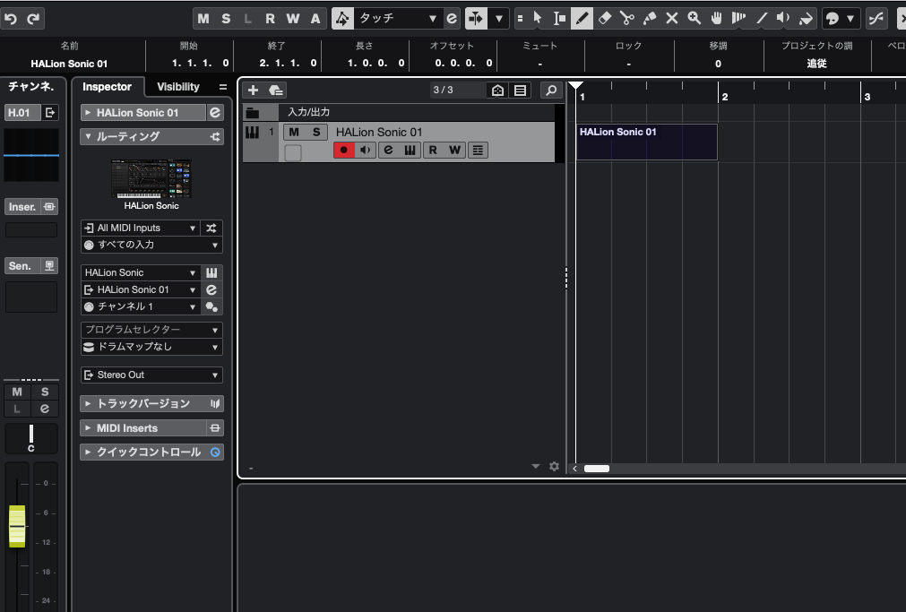
Task: Click the Undo arrow icon
Action: click(11, 19)
